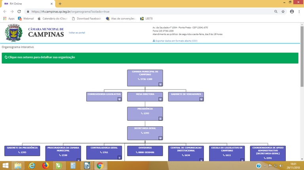The height and width of the screenshot is (170, 304).
Task: Bookmark this page using the star icon
Action: pos(283,11)
